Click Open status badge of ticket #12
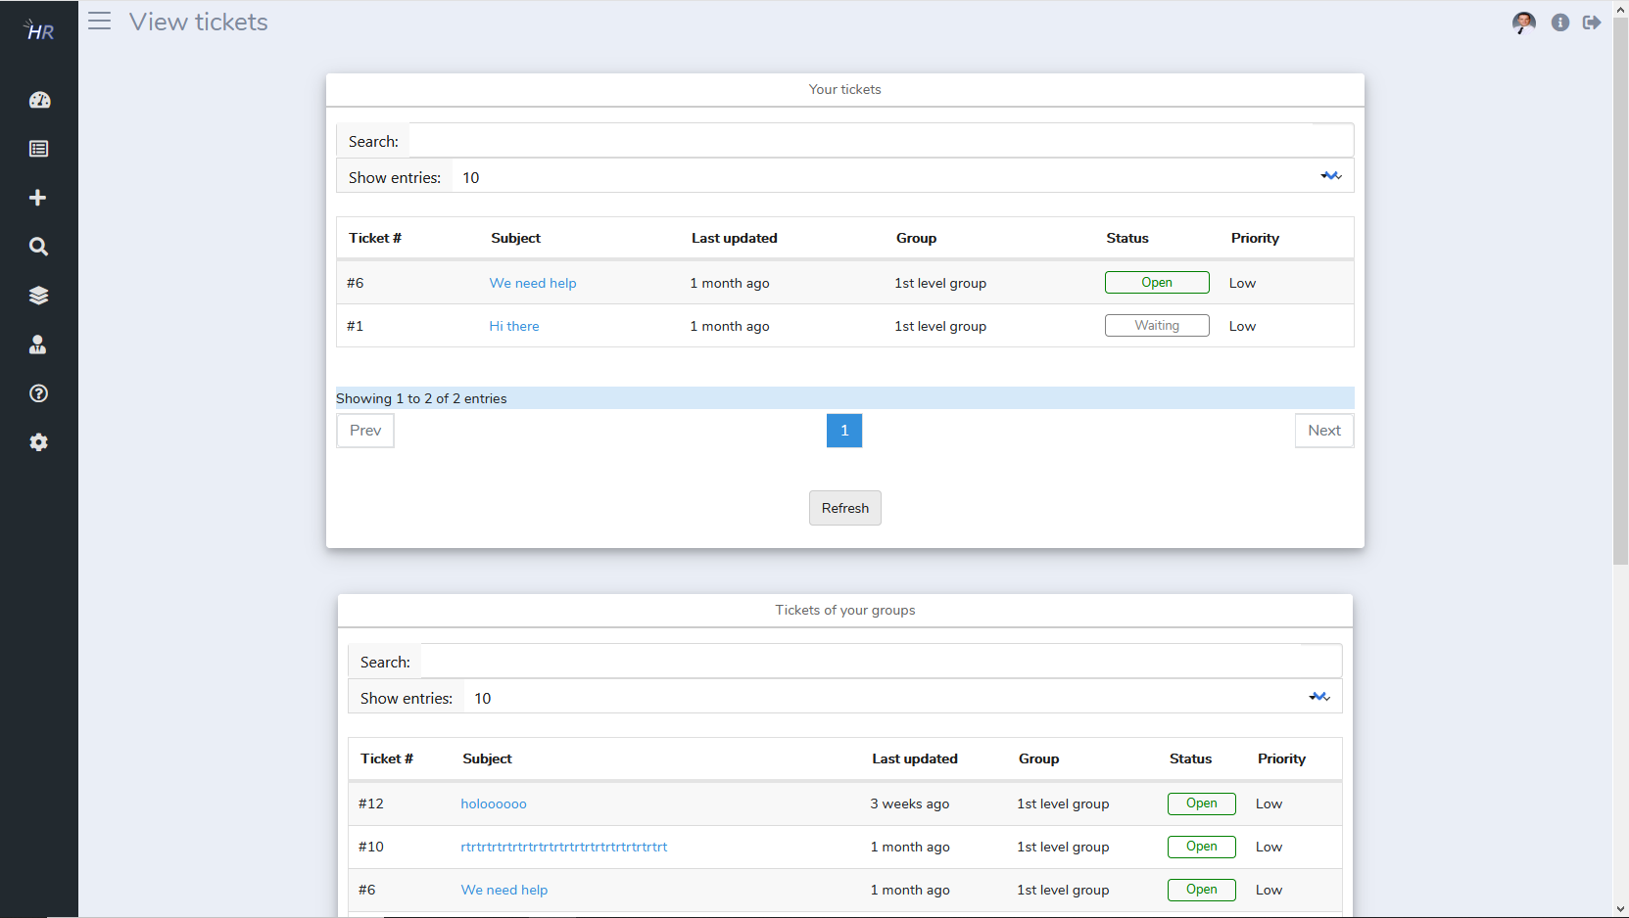 click(x=1202, y=803)
